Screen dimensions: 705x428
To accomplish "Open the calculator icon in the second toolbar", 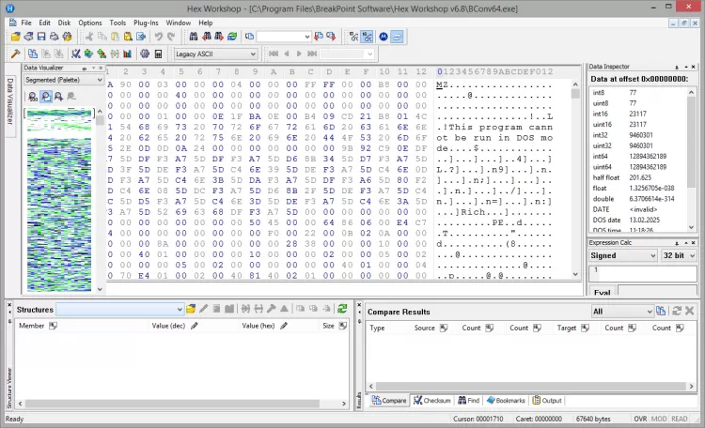I will [159, 53].
